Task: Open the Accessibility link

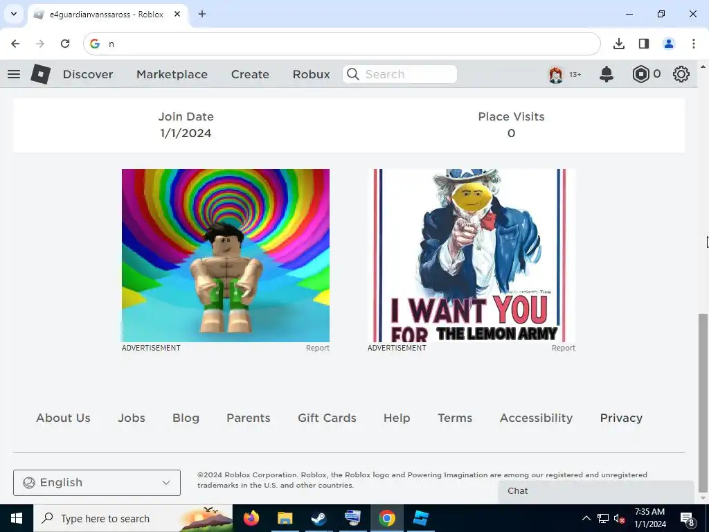Action: [x=537, y=418]
